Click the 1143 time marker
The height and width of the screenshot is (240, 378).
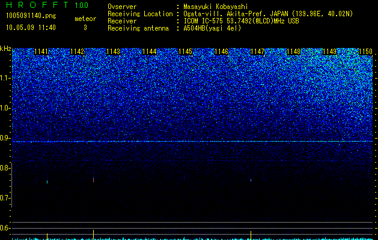114,52
